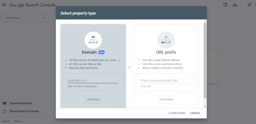
Task: Click CANCEL in the dialog
Action: pyautogui.click(x=195, y=113)
